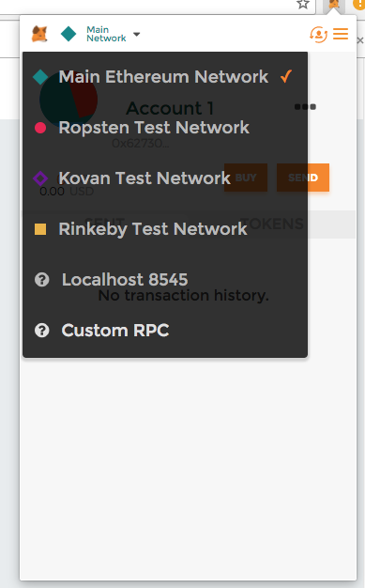Click the question mark icon beside Custom RPC
The height and width of the screenshot is (588, 365).
[x=41, y=331]
